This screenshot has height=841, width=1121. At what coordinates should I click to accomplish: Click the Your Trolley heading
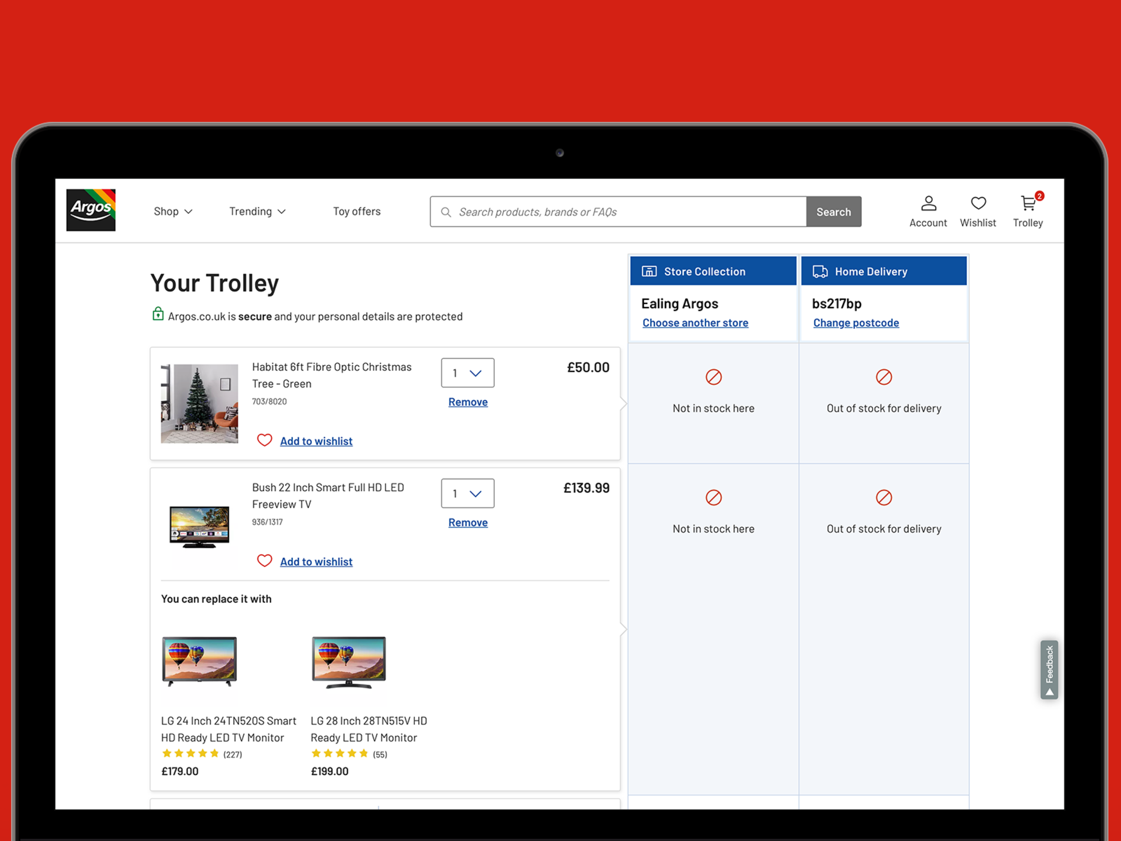click(215, 283)
